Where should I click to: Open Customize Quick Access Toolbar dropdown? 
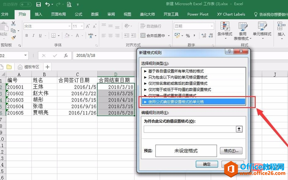[78, 4]
